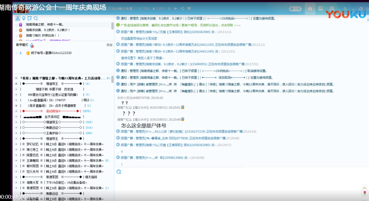This screenshot has height=201, width=369.
Task: Expand the 王者护族 (295) channel
Action: (x=17, y=133)
